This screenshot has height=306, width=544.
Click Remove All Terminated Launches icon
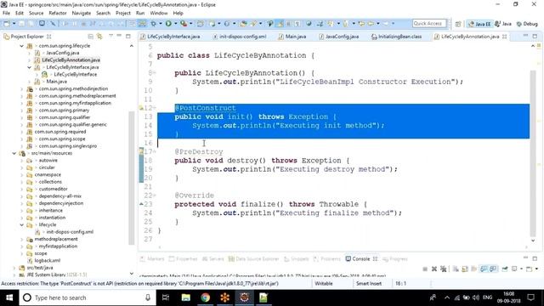coord(443,269)
